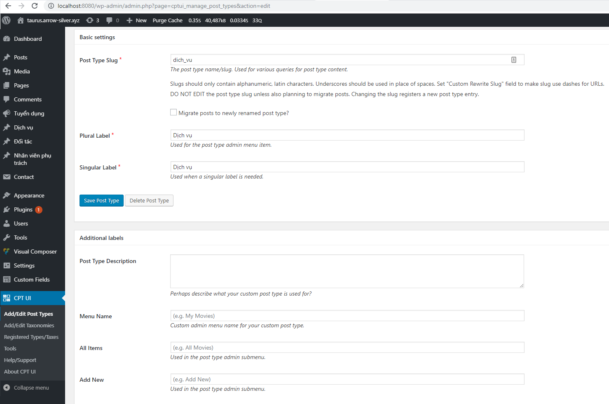The image size is (609, 404).
Task: Open the comments bubble icon in admin bar
Action: coord(109,20)
